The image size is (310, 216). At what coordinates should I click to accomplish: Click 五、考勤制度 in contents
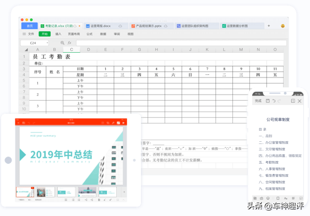(x=269, y=162)
